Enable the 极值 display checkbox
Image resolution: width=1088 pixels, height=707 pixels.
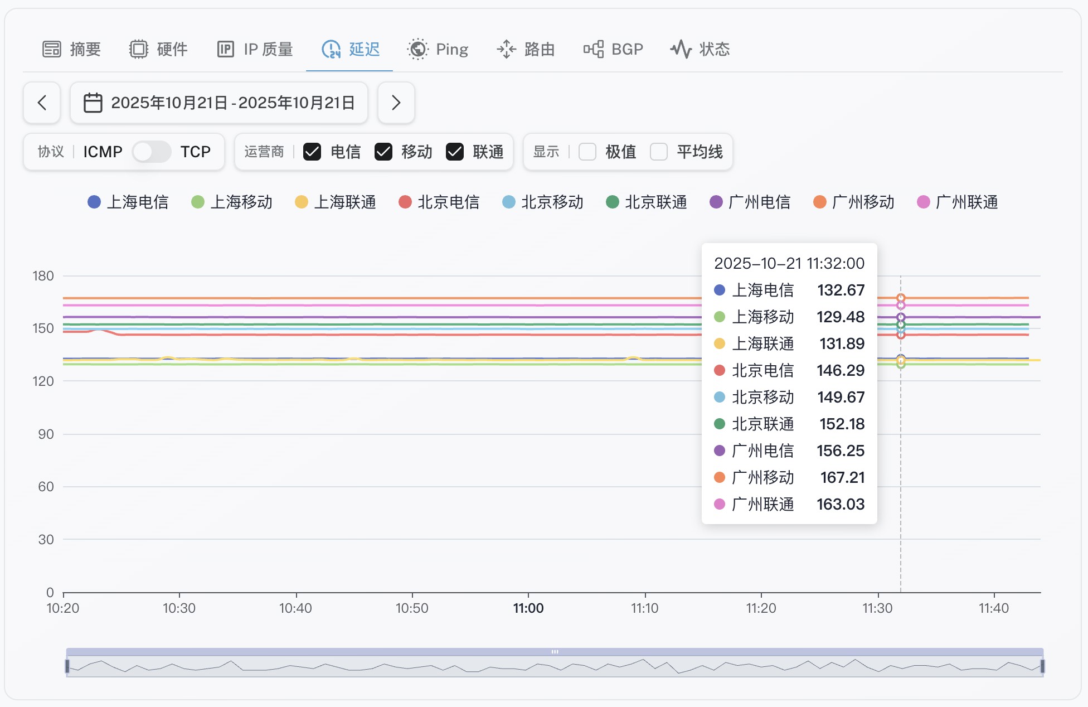(587, 152)
